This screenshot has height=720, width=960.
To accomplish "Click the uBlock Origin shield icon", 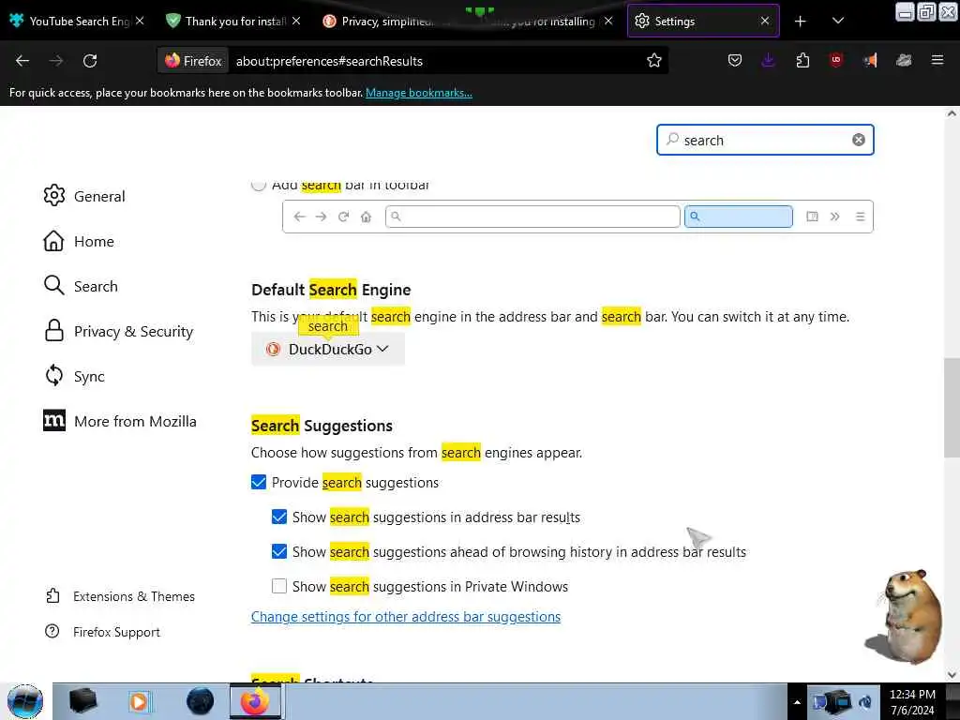I will click(835, 60).
